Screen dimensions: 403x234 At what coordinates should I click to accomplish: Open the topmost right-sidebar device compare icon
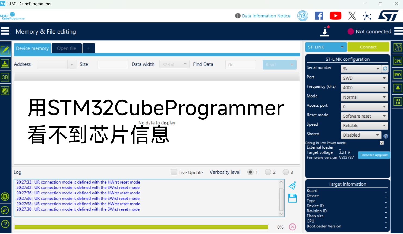point(398,47)
